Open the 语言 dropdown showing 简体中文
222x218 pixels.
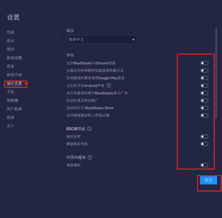[x=102, y=40]
